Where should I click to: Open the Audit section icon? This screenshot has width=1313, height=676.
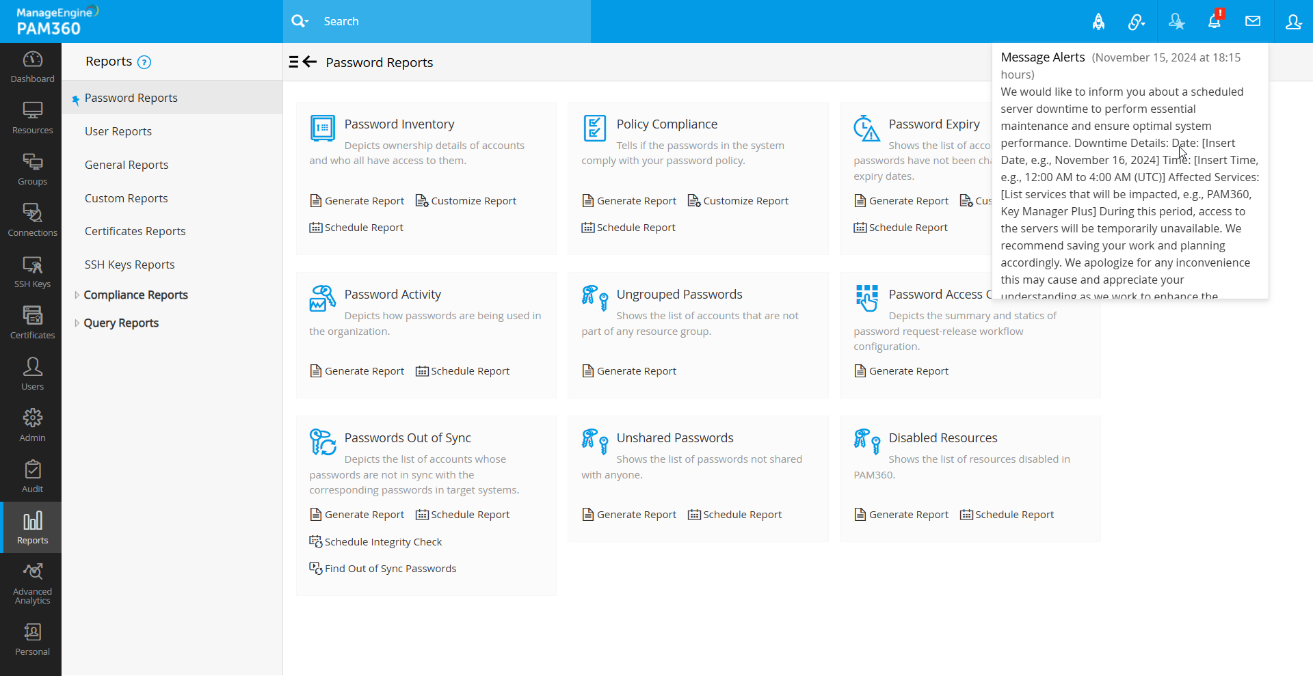32,477
